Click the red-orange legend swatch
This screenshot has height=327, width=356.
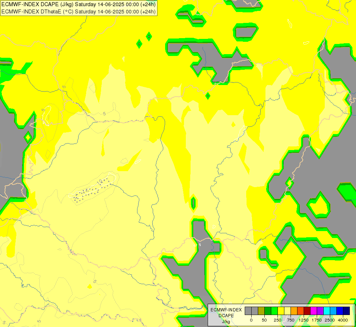click(301, 311)
